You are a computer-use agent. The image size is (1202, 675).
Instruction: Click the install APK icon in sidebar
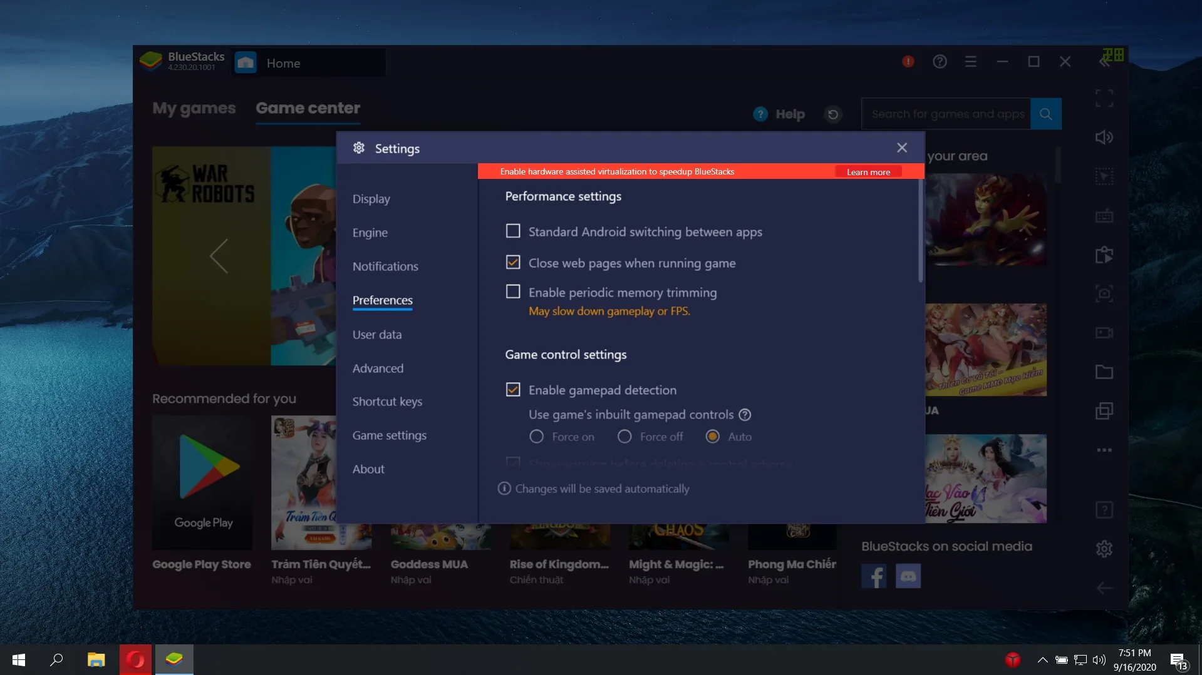pos(1104,255)
